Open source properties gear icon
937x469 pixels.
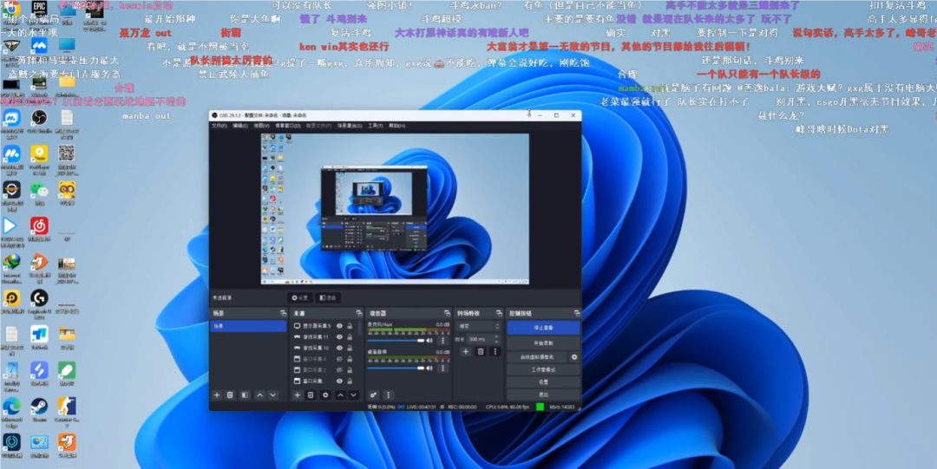click(325, 395)
